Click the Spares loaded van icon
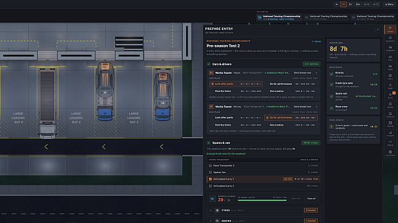Image resolution: width=398 pixels, height=223 pixels. [x=212, y=199]
